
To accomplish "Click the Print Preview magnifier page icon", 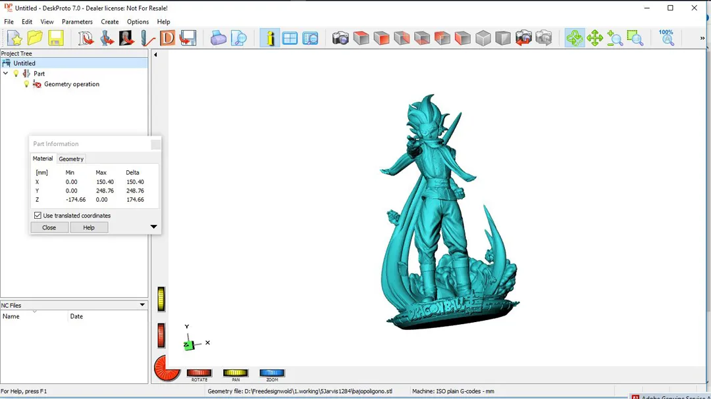I will pos(238,38).
